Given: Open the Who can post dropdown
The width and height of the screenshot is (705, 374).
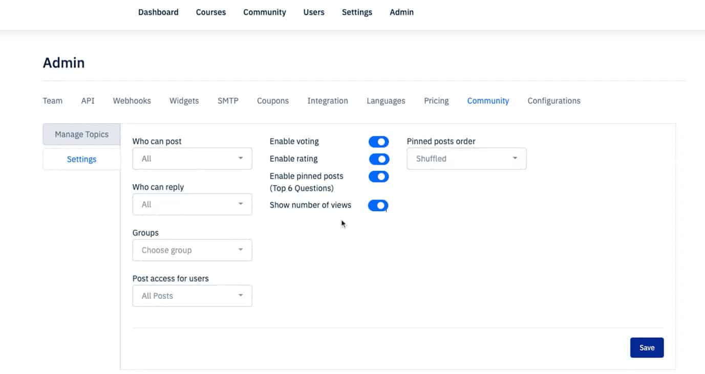Looking at the screenshot, I should pyautogui.click(x=192, y=159).
